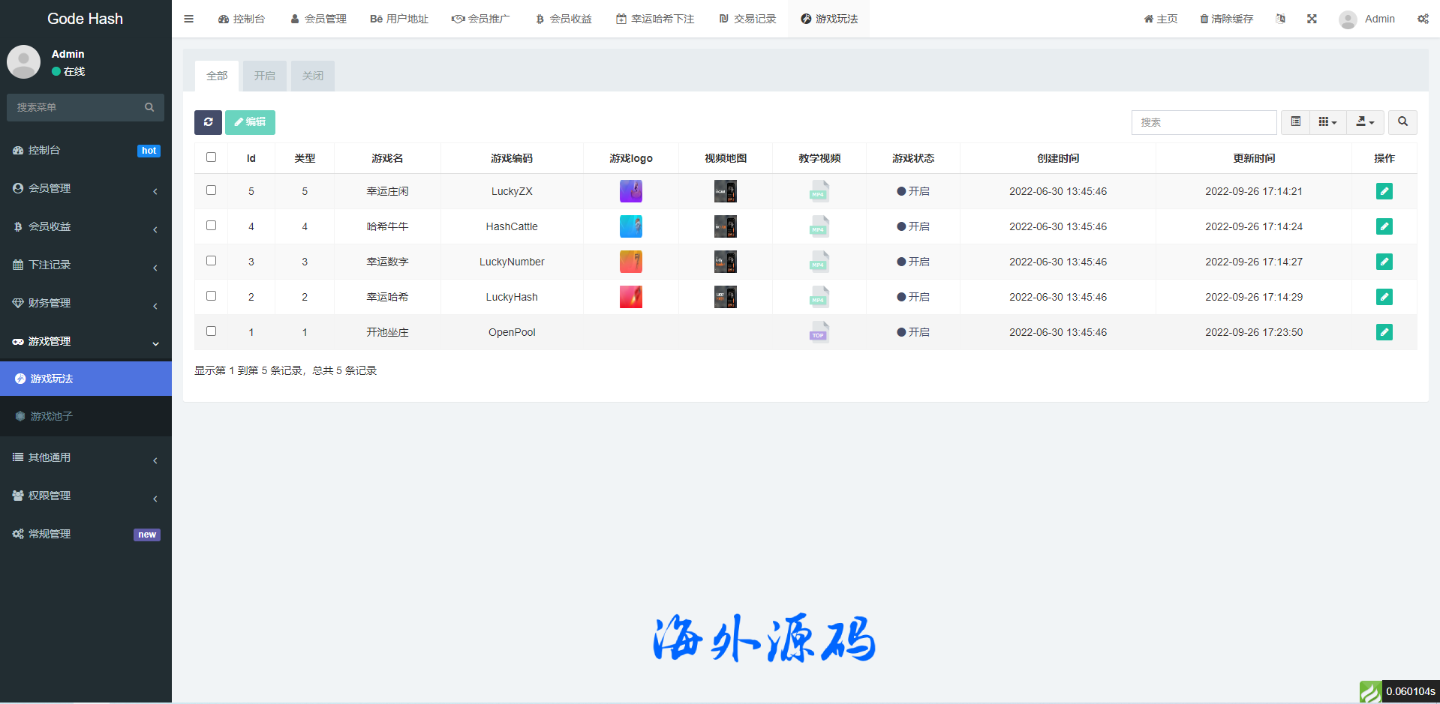This screenshot has width=1440, height=704.
Task: Open 交易记录 top navigation tab
Action: coord(747,19)
